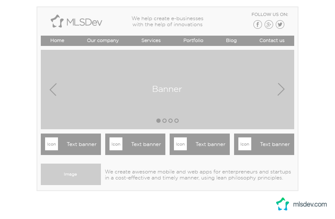
Task: Click the Icon box in first text banner
Action: click(52, 144)
